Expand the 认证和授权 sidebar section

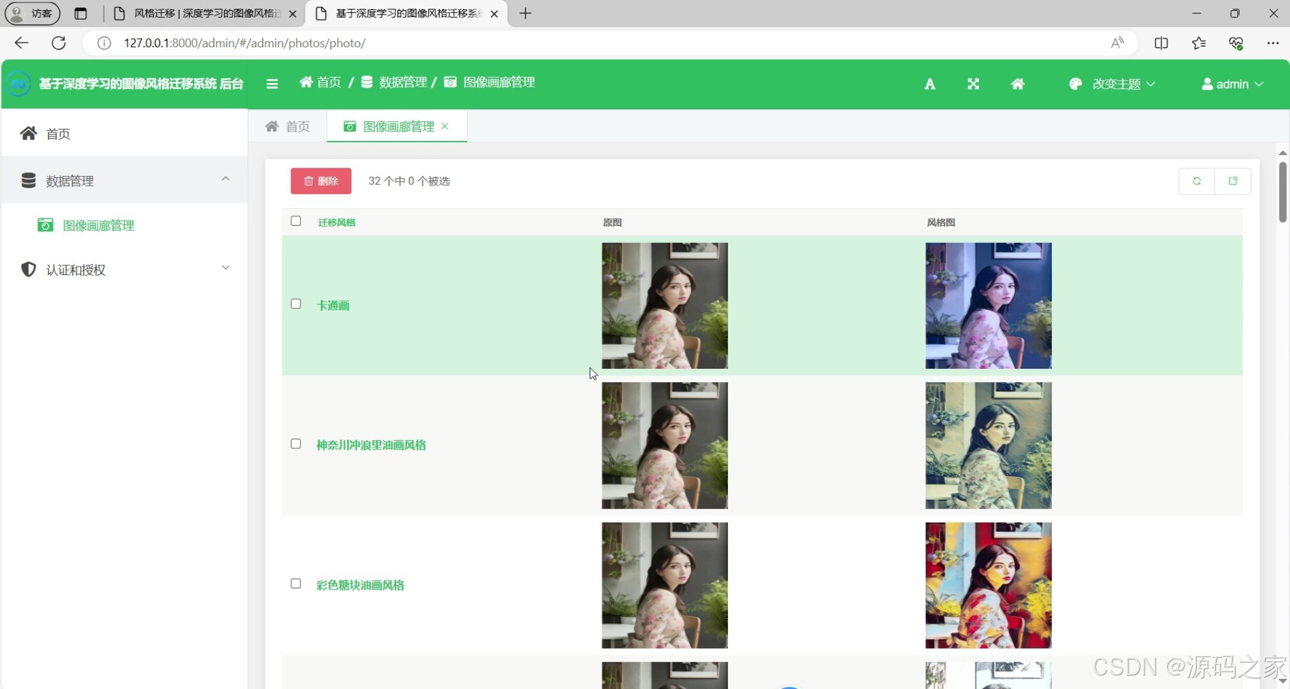coord(225,267)
